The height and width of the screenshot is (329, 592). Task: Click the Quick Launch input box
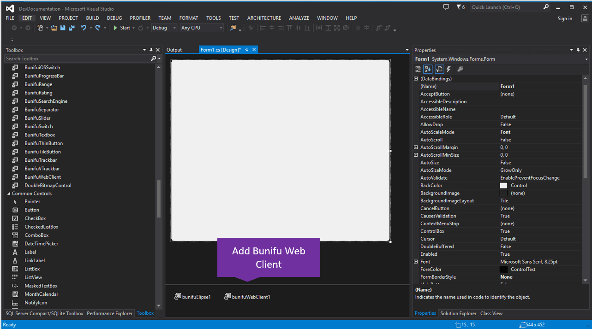[506, 7]
